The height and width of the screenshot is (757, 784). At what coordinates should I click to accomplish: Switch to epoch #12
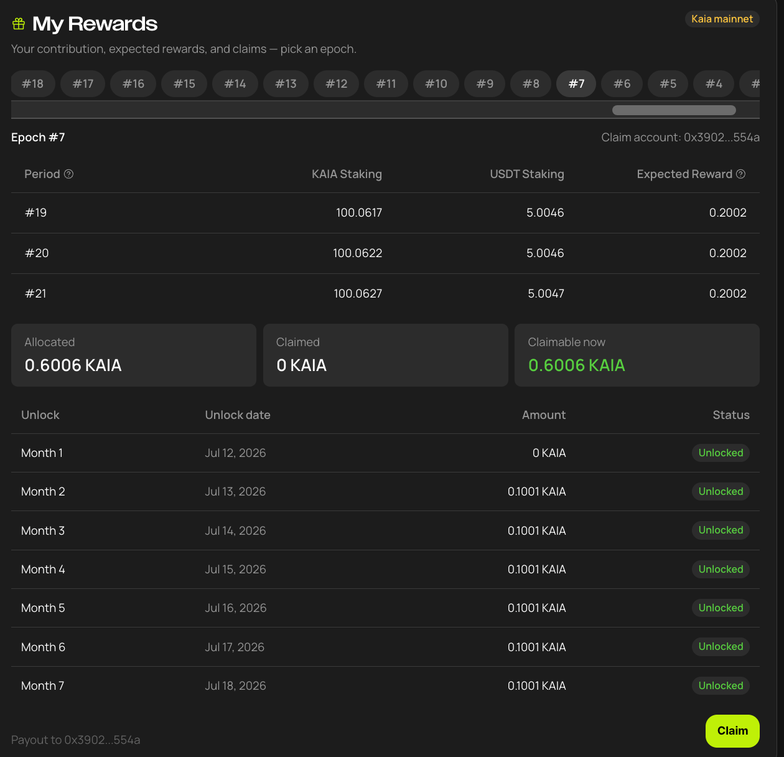coord(337,83)
